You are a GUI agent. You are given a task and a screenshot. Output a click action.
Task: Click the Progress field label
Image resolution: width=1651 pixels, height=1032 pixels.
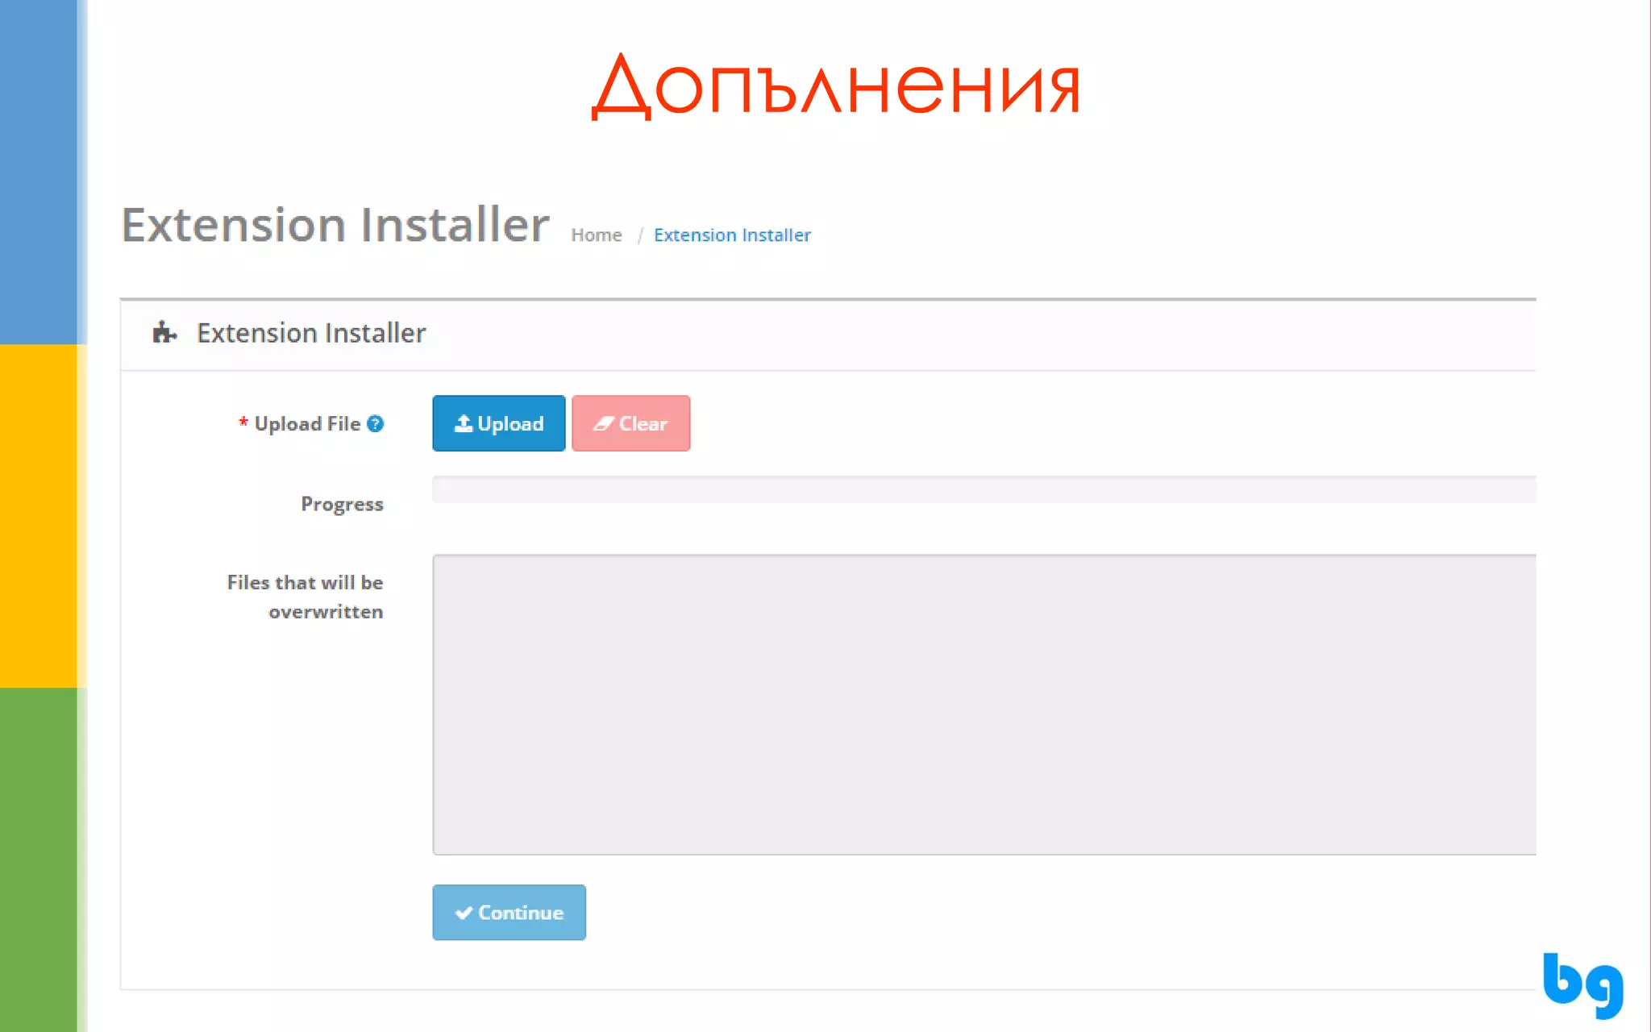pos(342,504)
